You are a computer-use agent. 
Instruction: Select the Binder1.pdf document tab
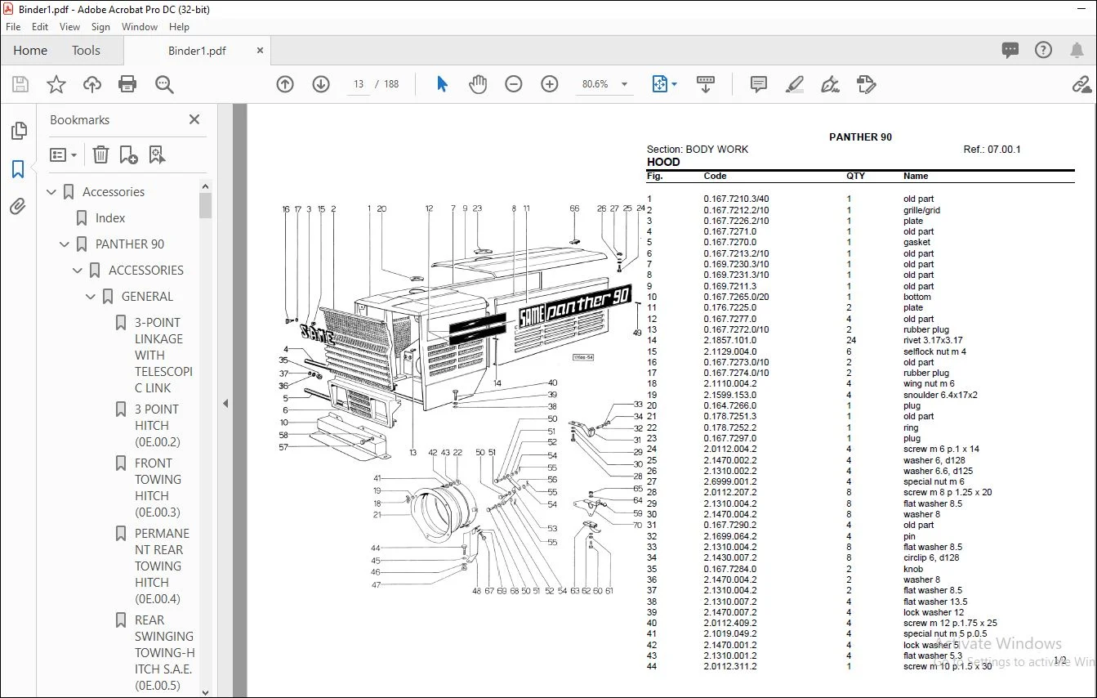[197, 51]
